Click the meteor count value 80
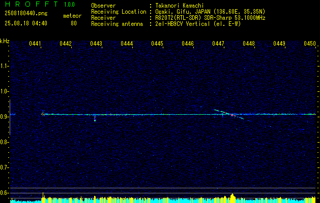The image size is (320, 203). tap(74, 23)
